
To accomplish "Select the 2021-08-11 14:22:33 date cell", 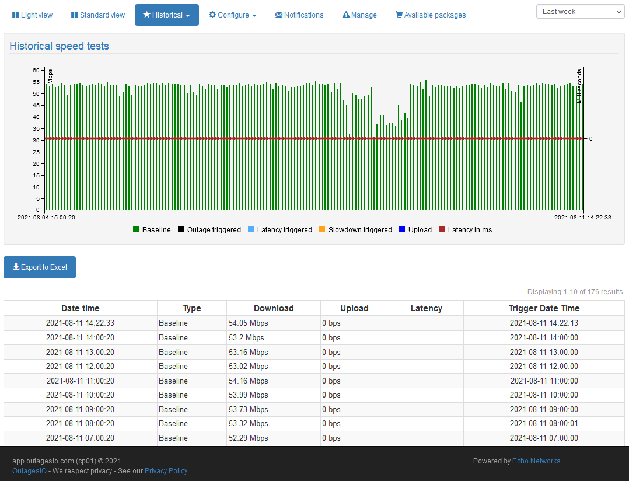I will click(81, 323).
